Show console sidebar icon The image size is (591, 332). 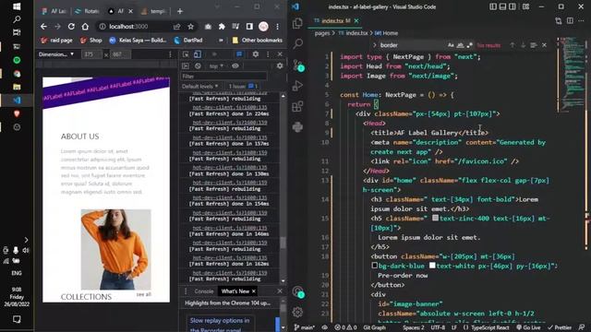(x=186, y=65)
